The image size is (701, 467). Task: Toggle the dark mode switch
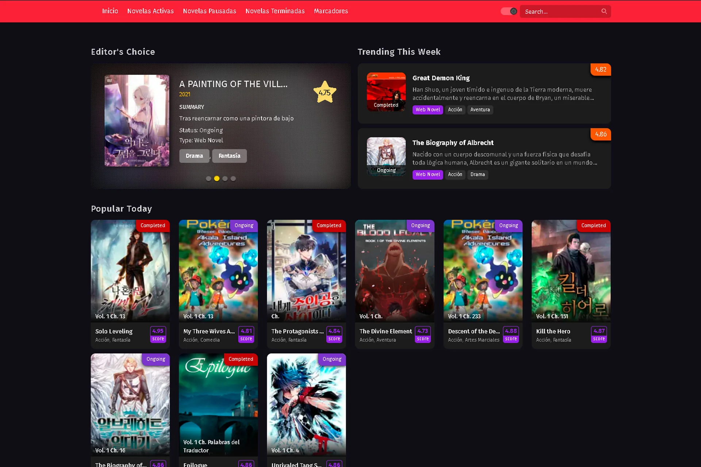509,11
